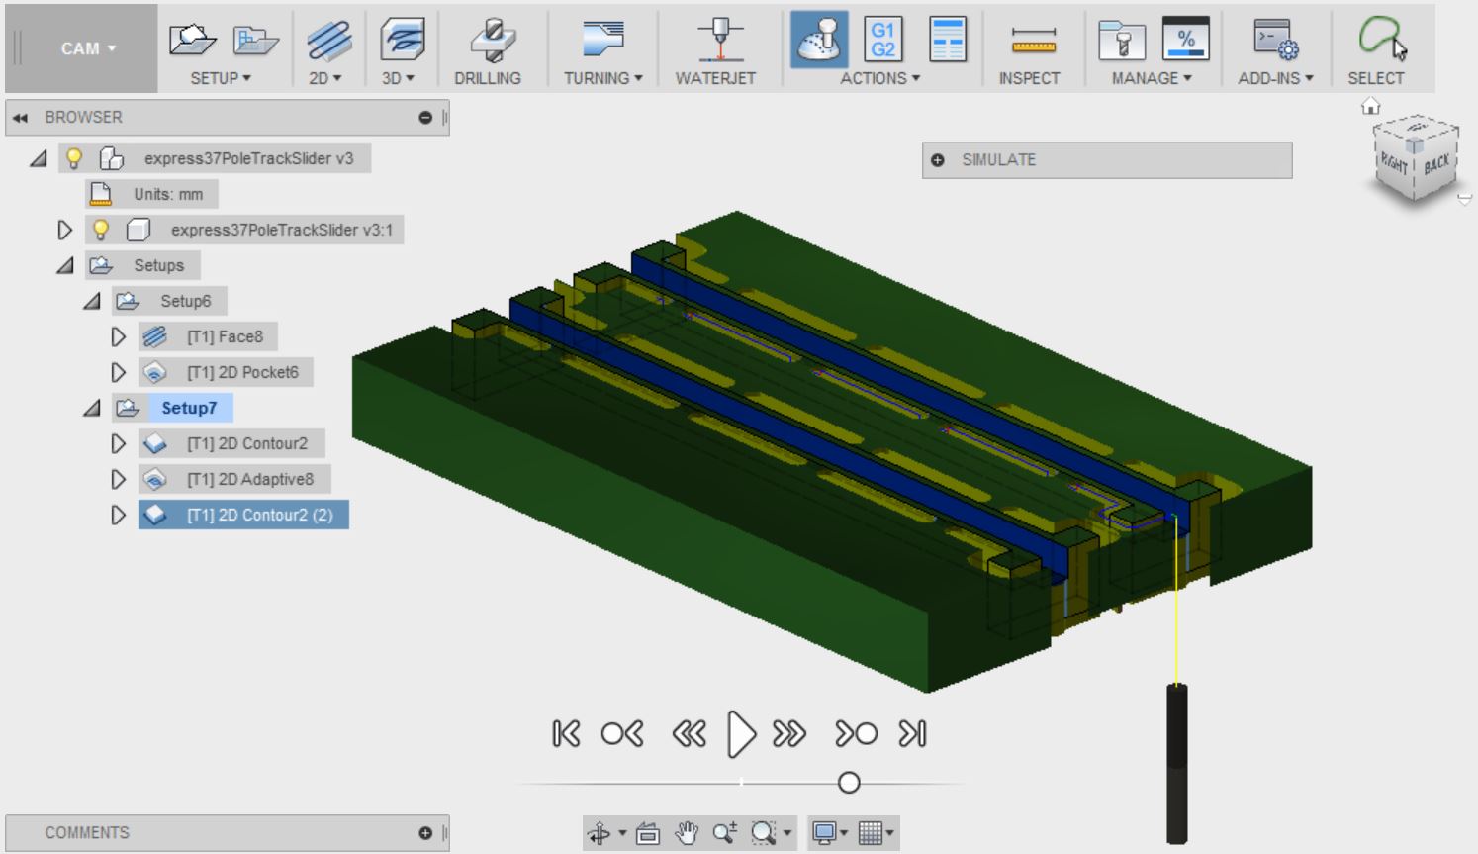Select the [T1] 2D Adaptive8 operation

pyautogui.click(x=234, y=479)
